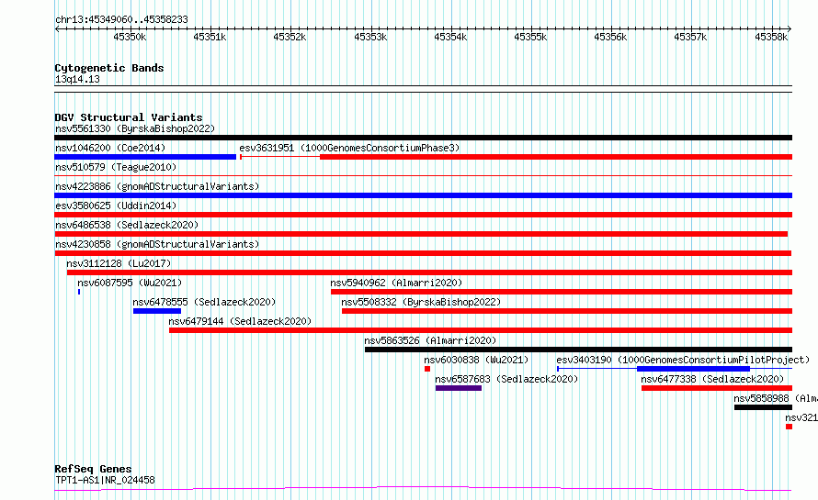This screenshot has height=500, width=818.
Task: Select the small red nsv321 marker
Action: [x=789, y=427]
